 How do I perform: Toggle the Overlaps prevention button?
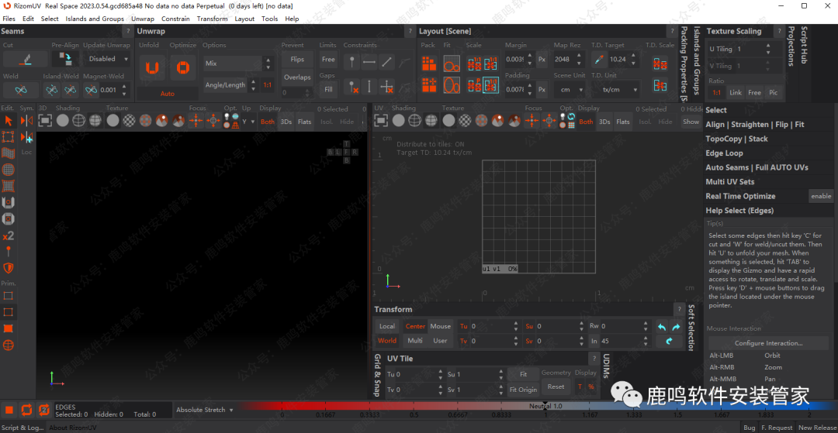pos(297,77)
